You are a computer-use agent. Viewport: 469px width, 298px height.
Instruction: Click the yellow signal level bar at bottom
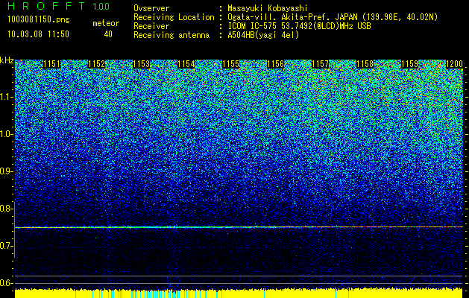(x=239, y=293)
